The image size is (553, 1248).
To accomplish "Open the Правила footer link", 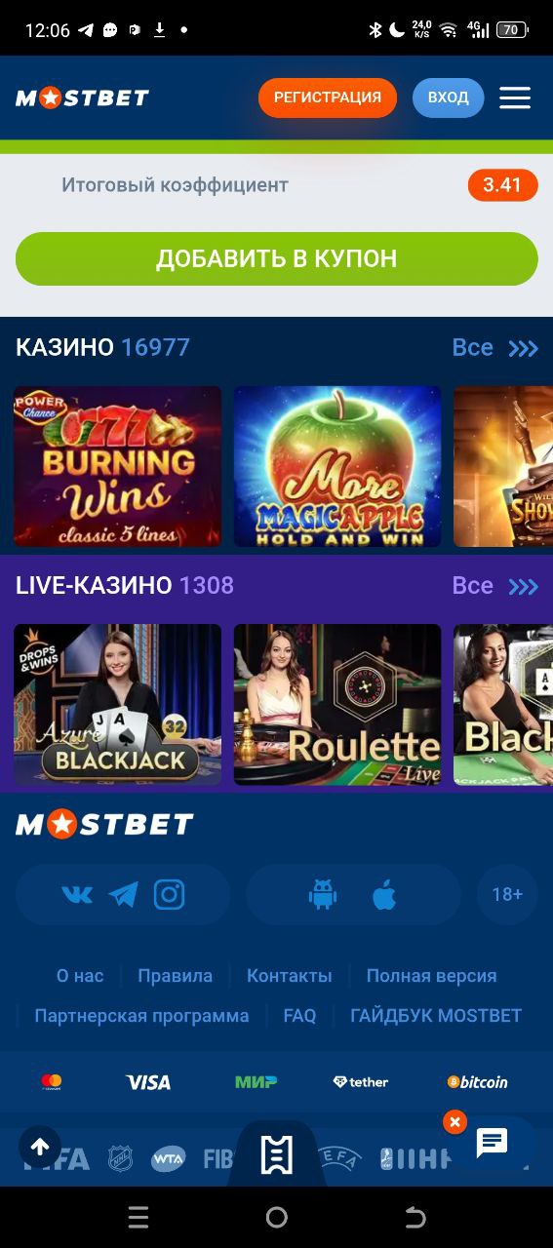I will pos(175,976).
